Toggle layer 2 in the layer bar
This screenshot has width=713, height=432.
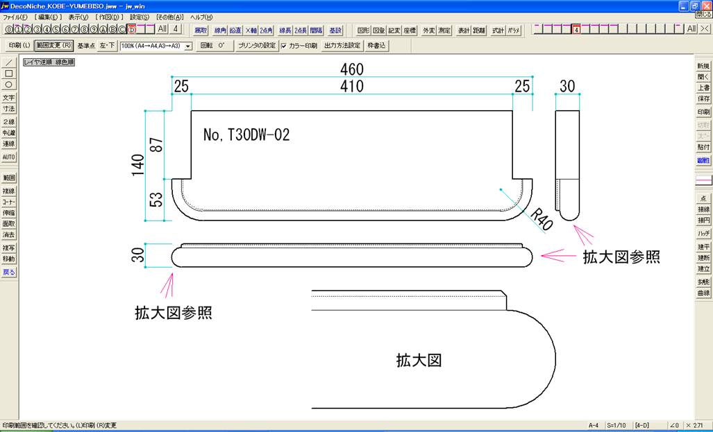tap(28, 30)
